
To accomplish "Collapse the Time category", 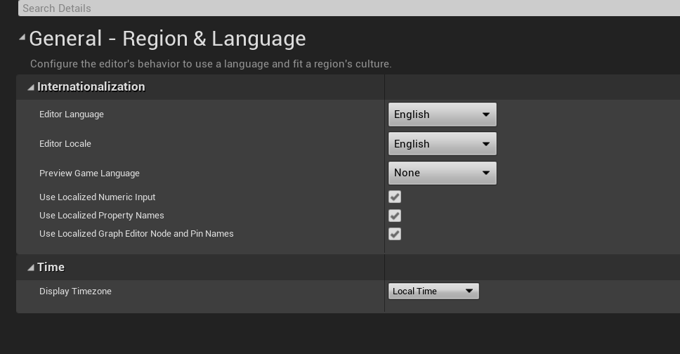I will pos(31,268).
